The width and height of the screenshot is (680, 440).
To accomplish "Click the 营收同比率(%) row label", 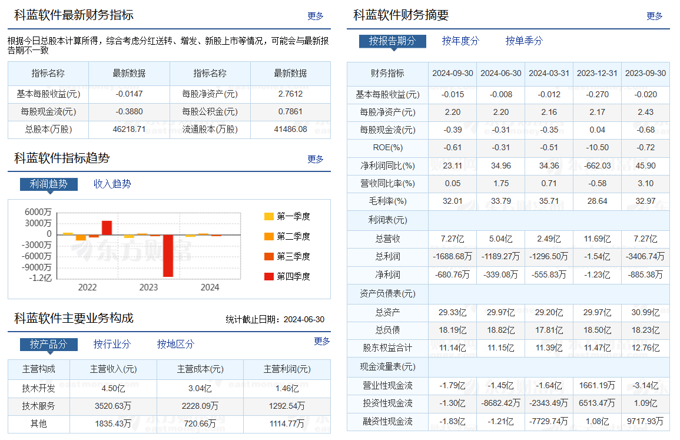I will (388, 184).
